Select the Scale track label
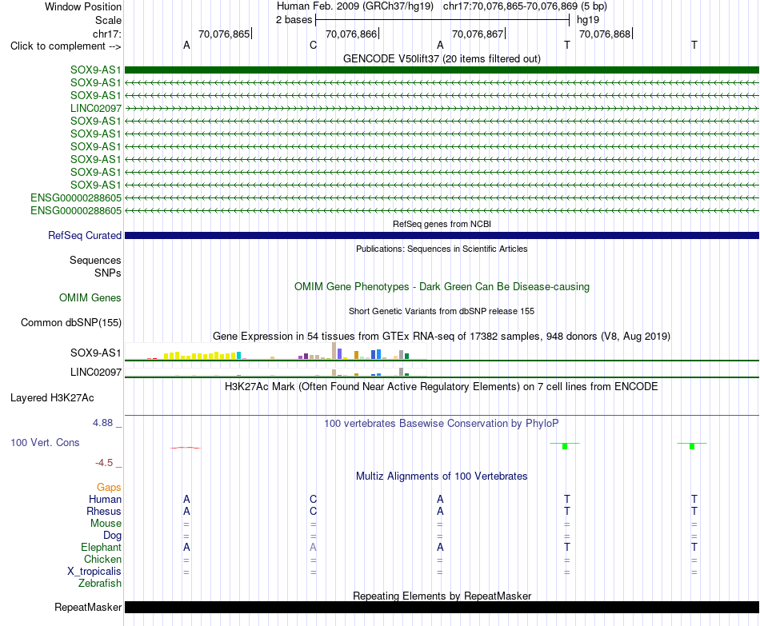This screenshot has height=626, width=760. [108, 20]
